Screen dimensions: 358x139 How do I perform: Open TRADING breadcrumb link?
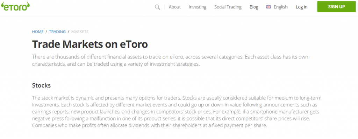[57, 32]
